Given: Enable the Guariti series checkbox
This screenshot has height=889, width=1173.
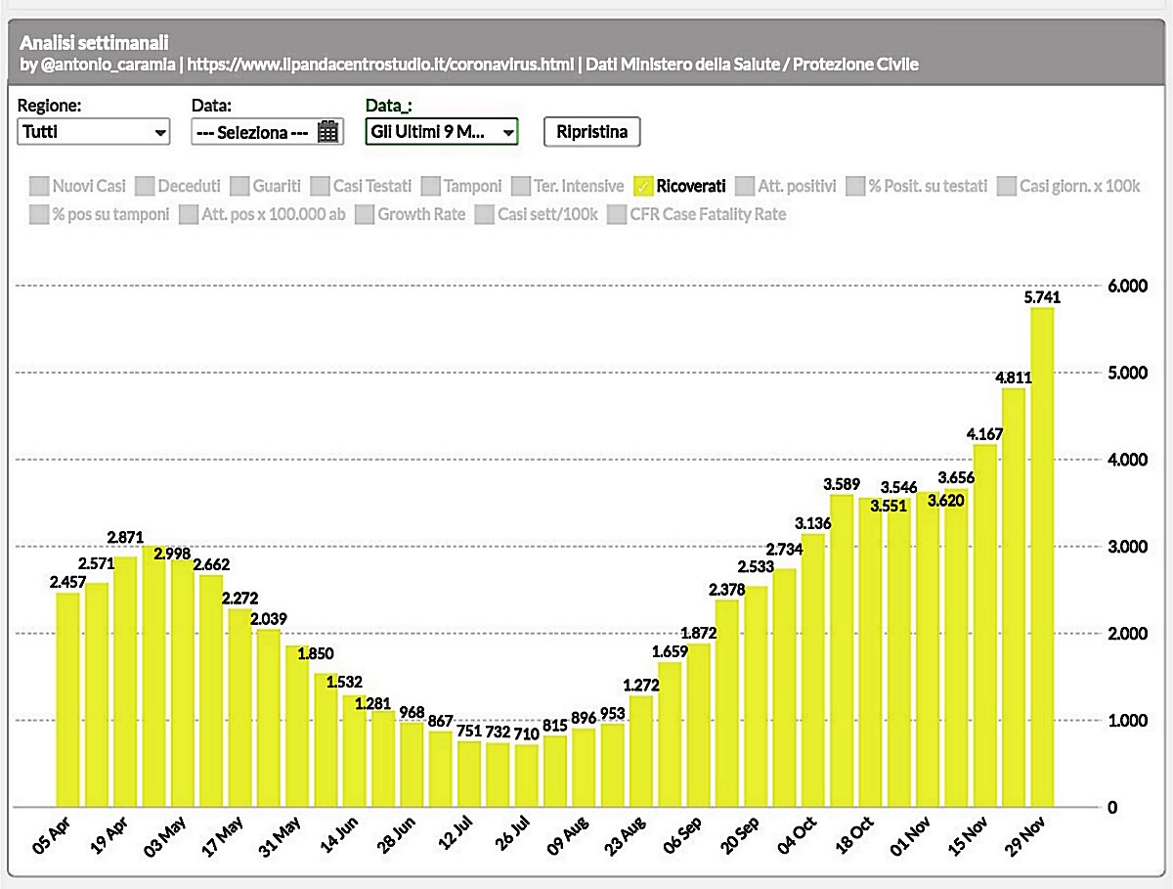Looking at the screenshot, I should point(239,186).
